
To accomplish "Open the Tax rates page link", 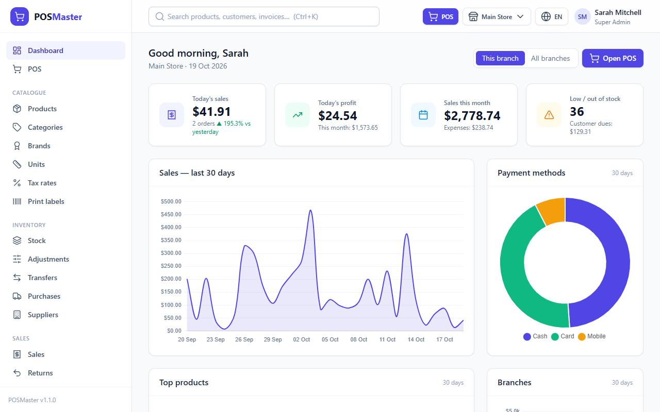I will 65,183.
